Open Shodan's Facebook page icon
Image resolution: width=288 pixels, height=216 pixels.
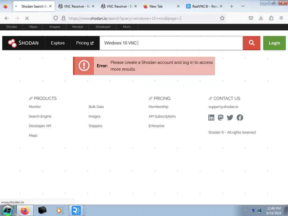pyautogui.click(x=240, y=117)
